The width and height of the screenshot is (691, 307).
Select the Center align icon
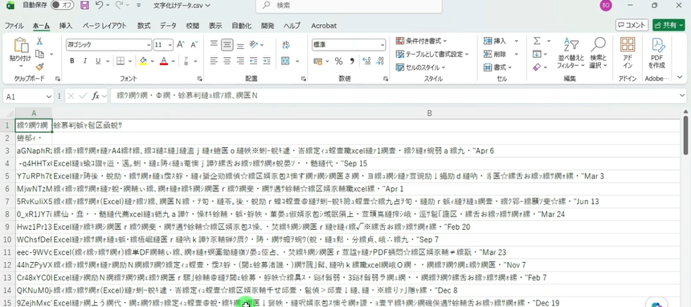click(227, 61)
